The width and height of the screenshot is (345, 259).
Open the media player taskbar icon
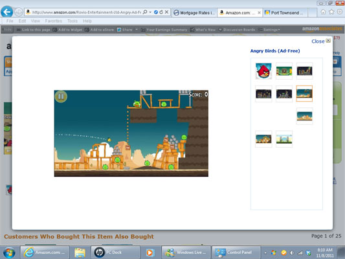pyautogui.click(x=150, y=253)
